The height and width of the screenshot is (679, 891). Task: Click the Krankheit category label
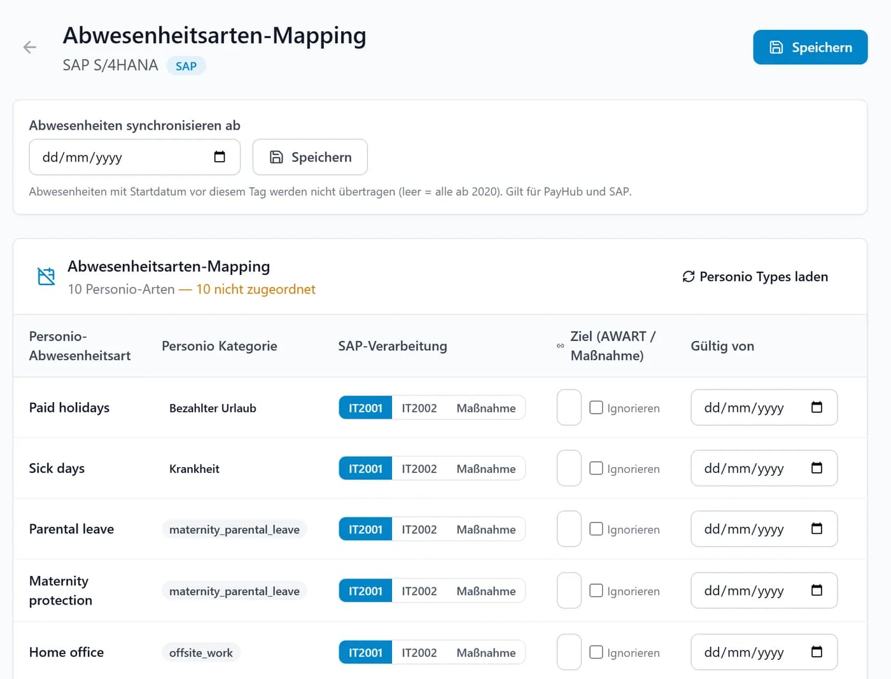tap(194, 468)
